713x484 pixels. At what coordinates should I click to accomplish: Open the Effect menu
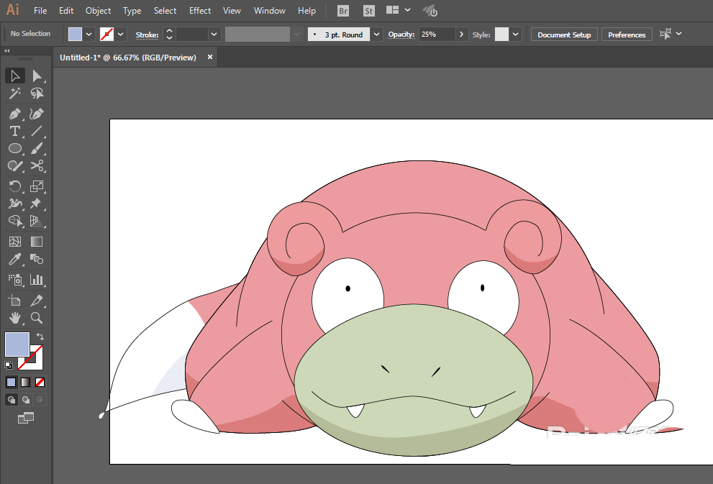click(x=200, y=11)
